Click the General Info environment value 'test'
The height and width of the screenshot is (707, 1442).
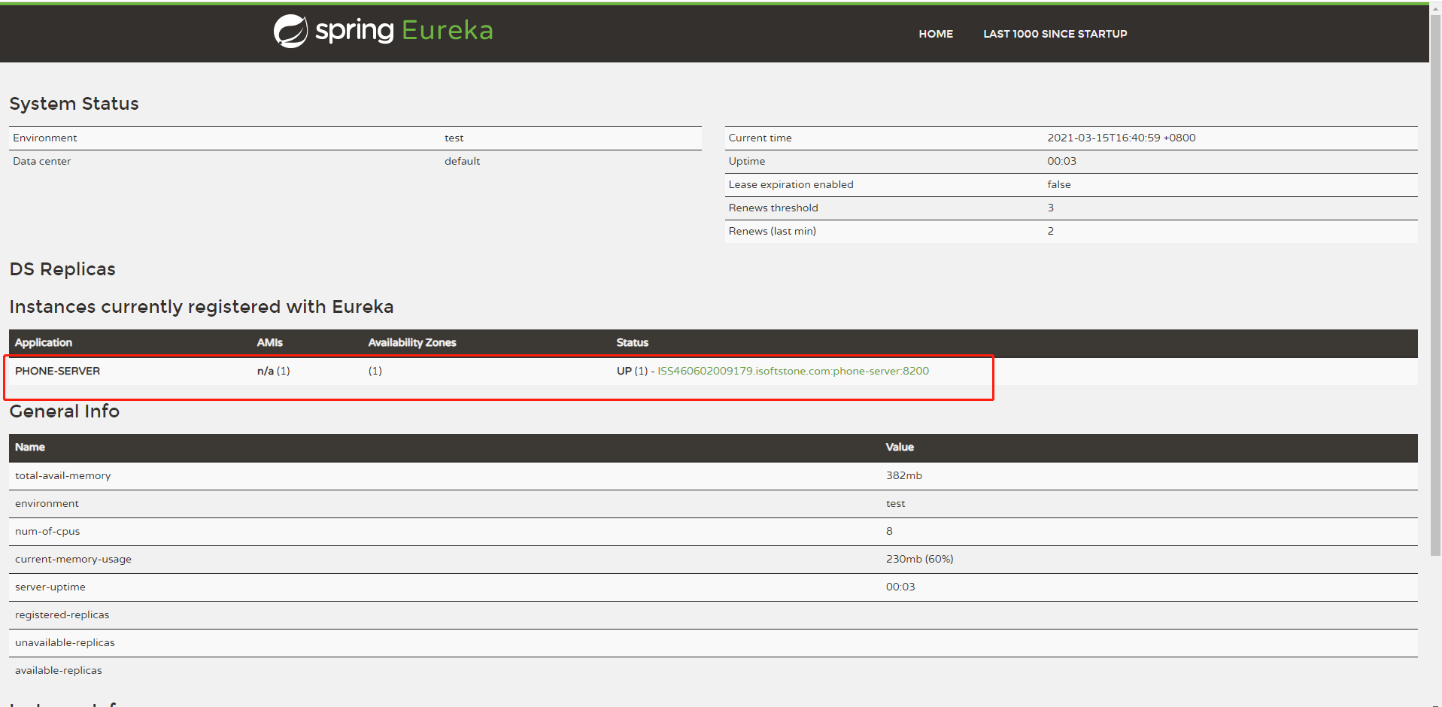coord(895,503)
